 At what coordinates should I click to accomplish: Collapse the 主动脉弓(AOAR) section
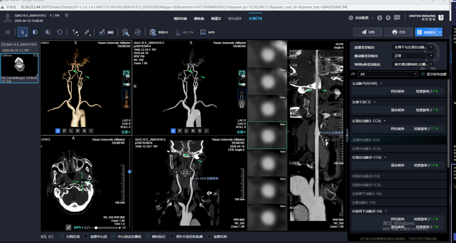(381, 84)
